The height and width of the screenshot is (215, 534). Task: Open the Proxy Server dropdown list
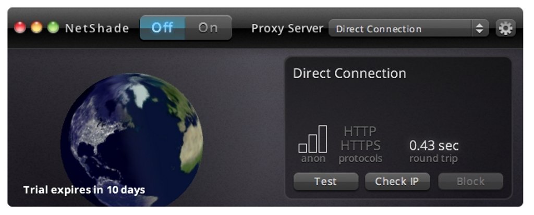pyautogui.click(x=409, y=28)
